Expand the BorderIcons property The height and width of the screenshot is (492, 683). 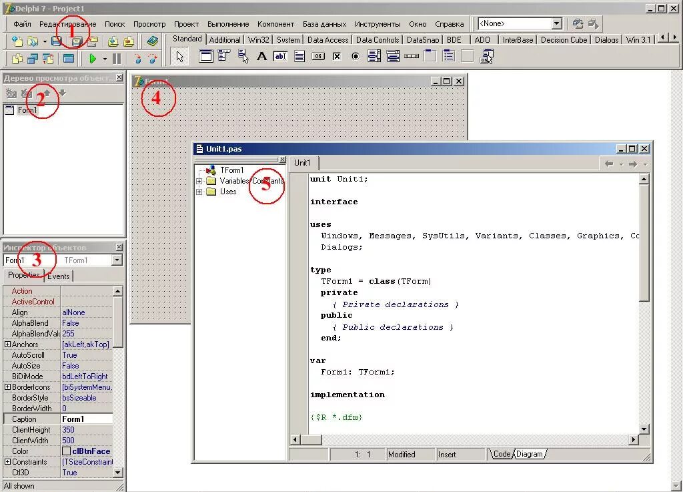pos(7,387)
